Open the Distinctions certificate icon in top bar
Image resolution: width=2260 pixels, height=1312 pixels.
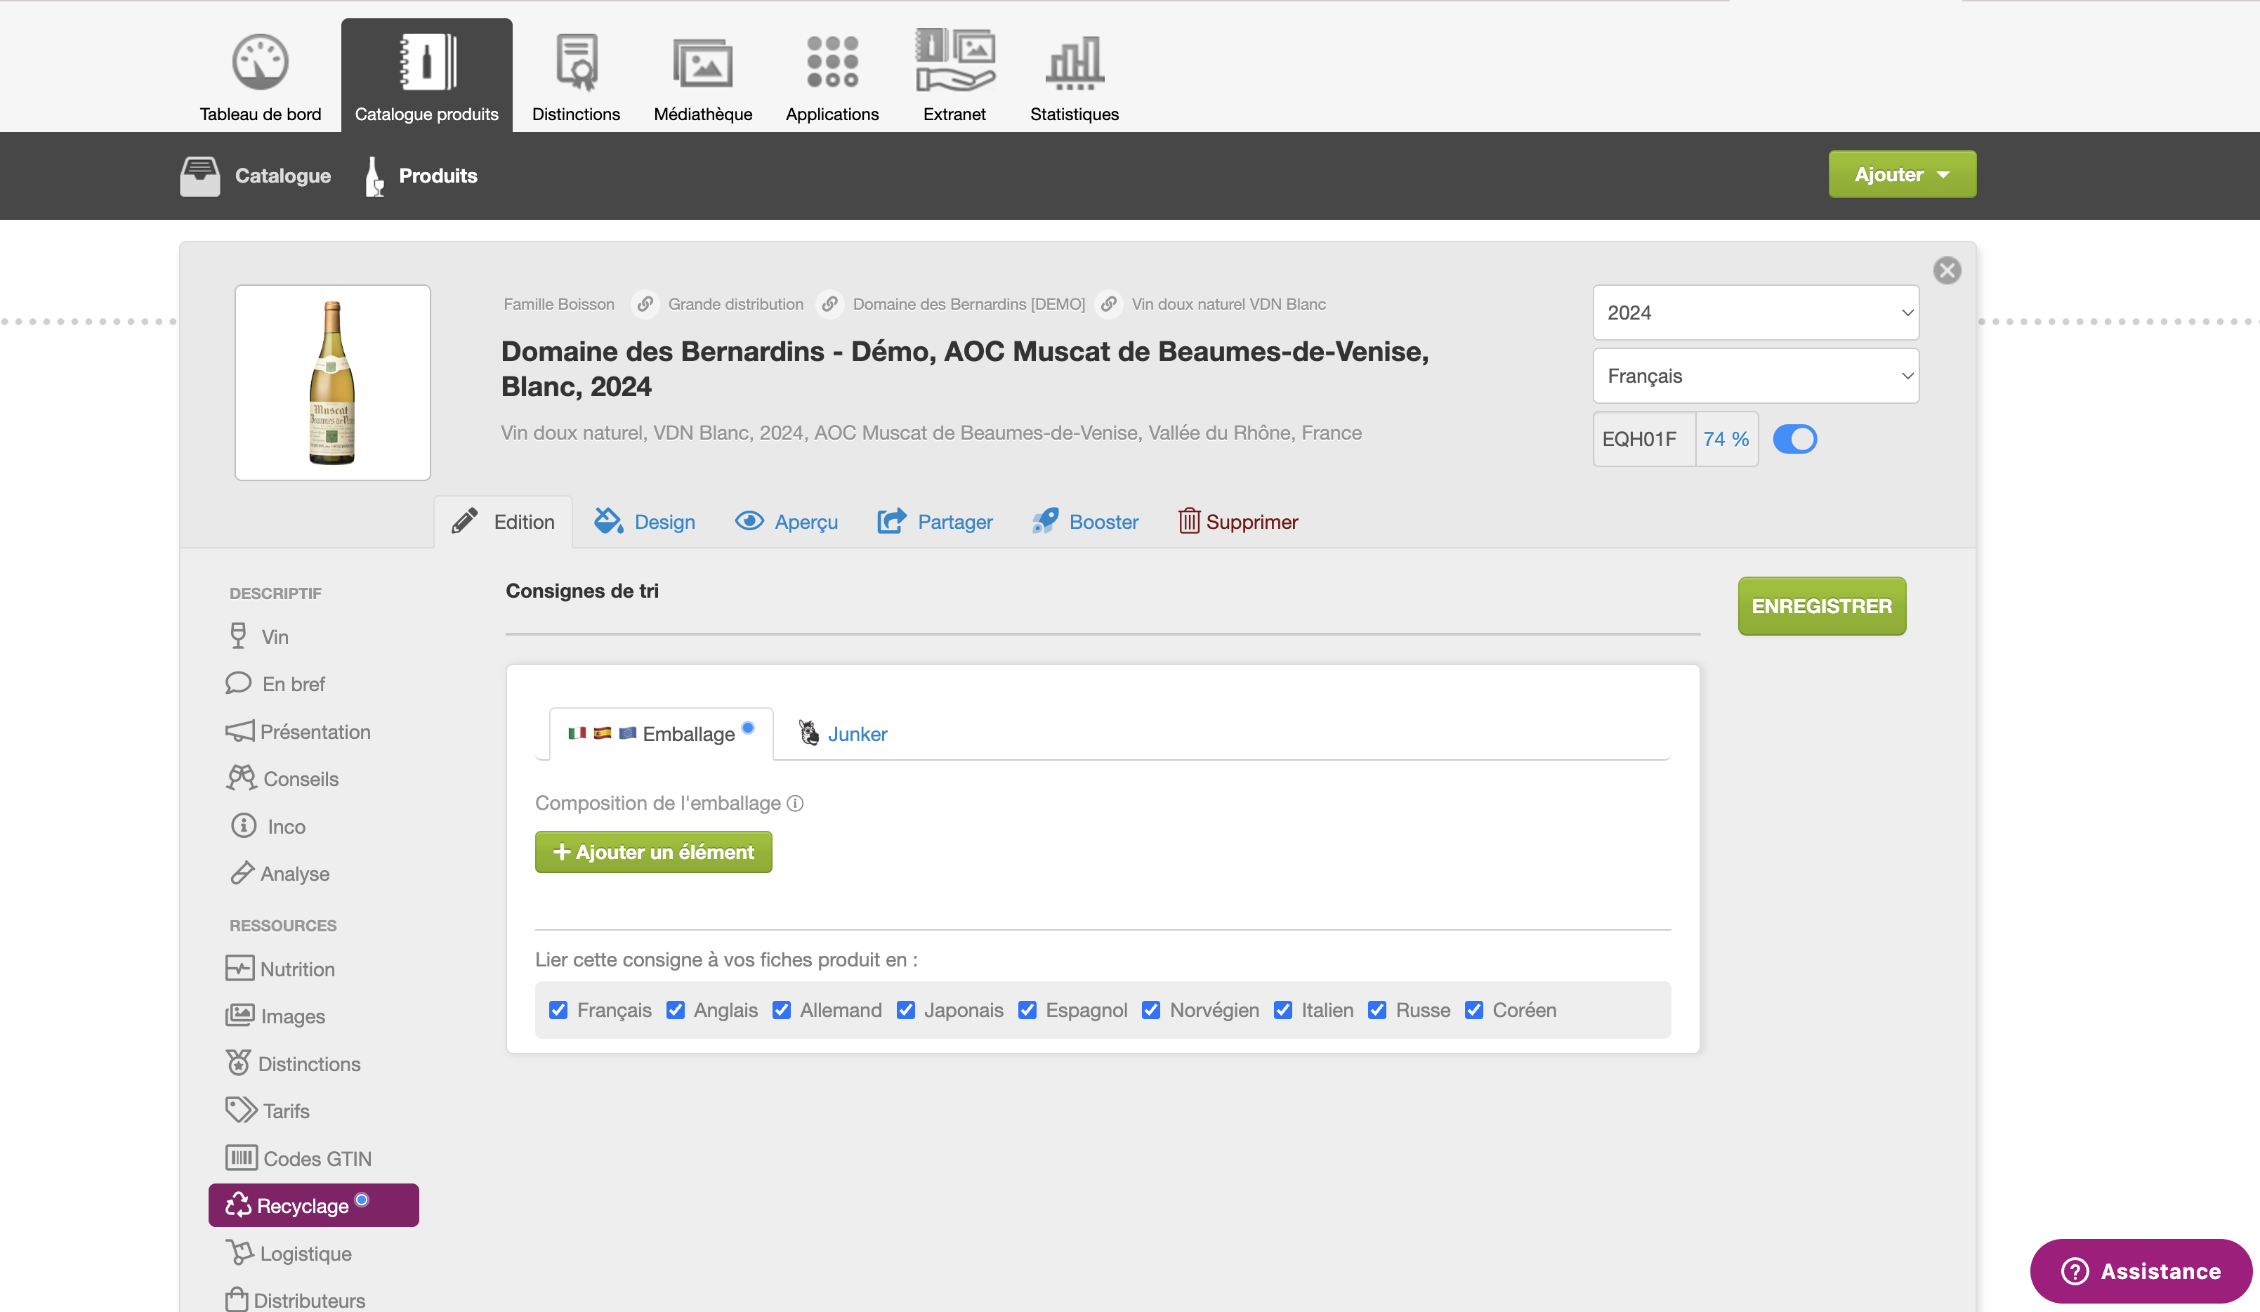(x=576, y=62)
